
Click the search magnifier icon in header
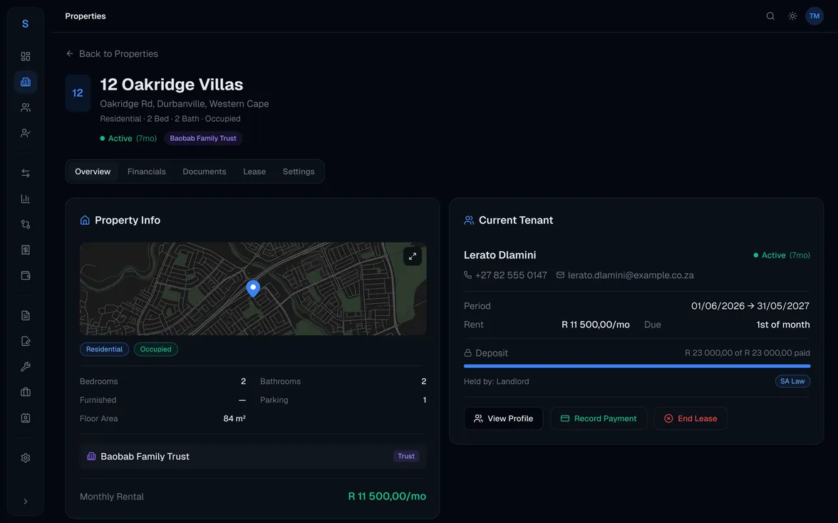tap(770, 16)
